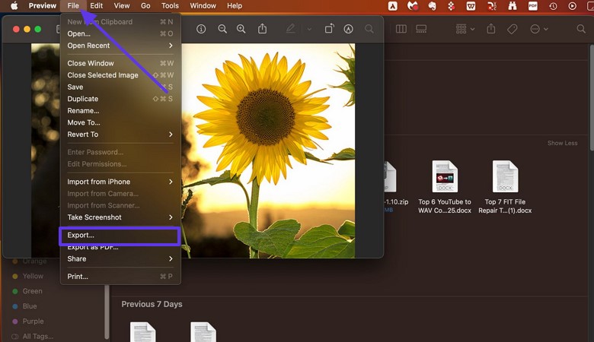Open the Preview application menu

coord(43,5)
